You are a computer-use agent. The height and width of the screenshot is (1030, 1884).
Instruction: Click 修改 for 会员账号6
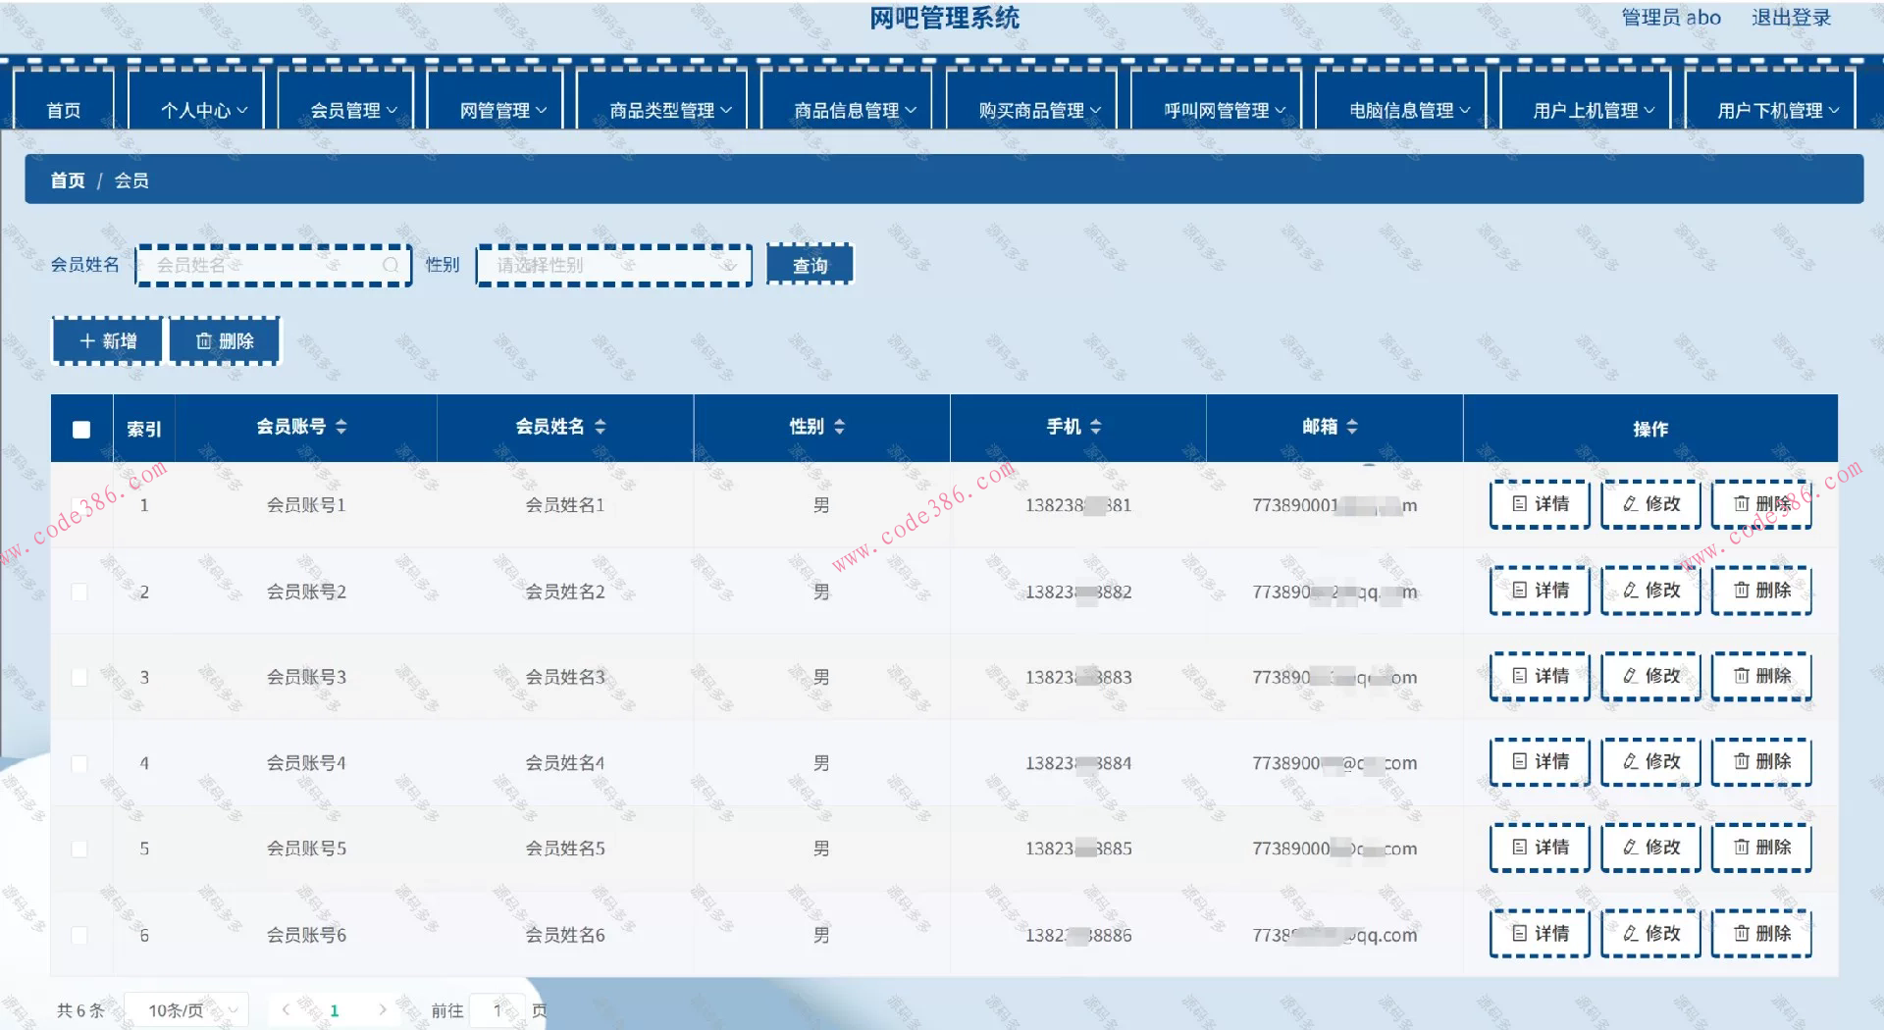click(1650, 933)
